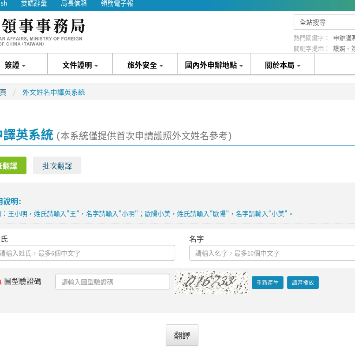Open the 領務電子報 newsletter link
355x355 pixels.
tap(117, 3)
